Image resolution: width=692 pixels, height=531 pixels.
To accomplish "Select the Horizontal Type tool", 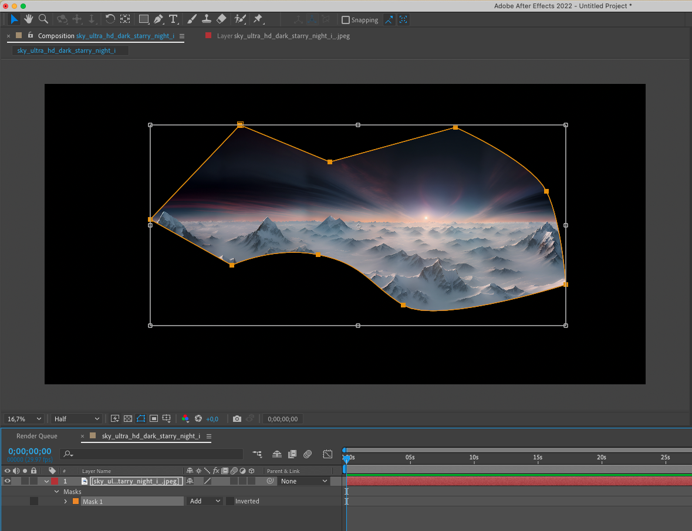I will pos(173,19).
